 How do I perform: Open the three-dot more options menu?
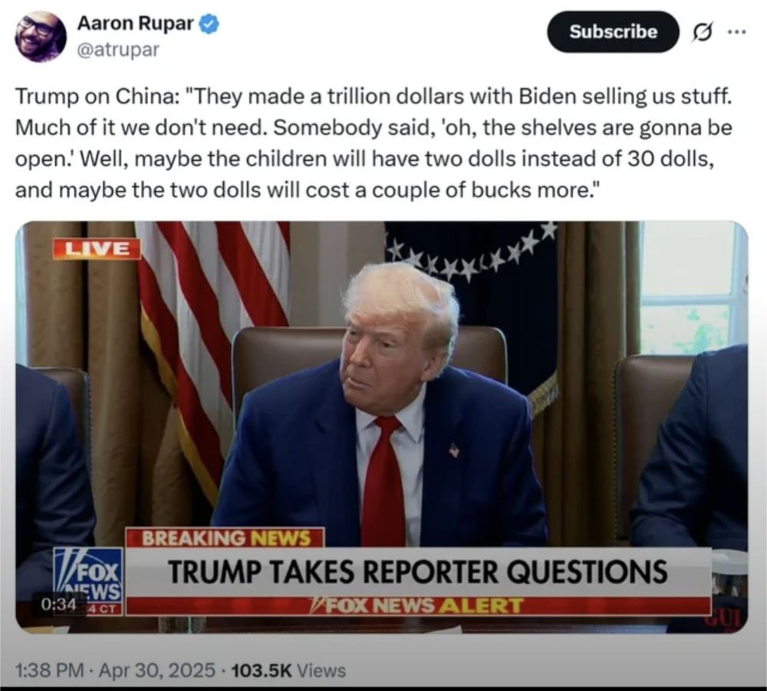pyautogui.click(x=736, y=32)
